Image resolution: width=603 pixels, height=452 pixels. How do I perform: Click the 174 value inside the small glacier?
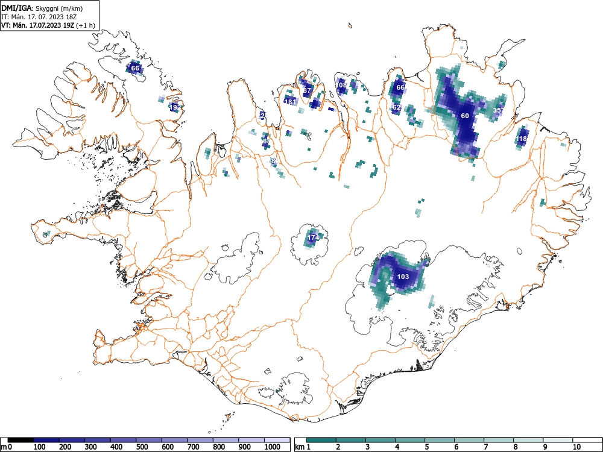[x=313, y=238]
